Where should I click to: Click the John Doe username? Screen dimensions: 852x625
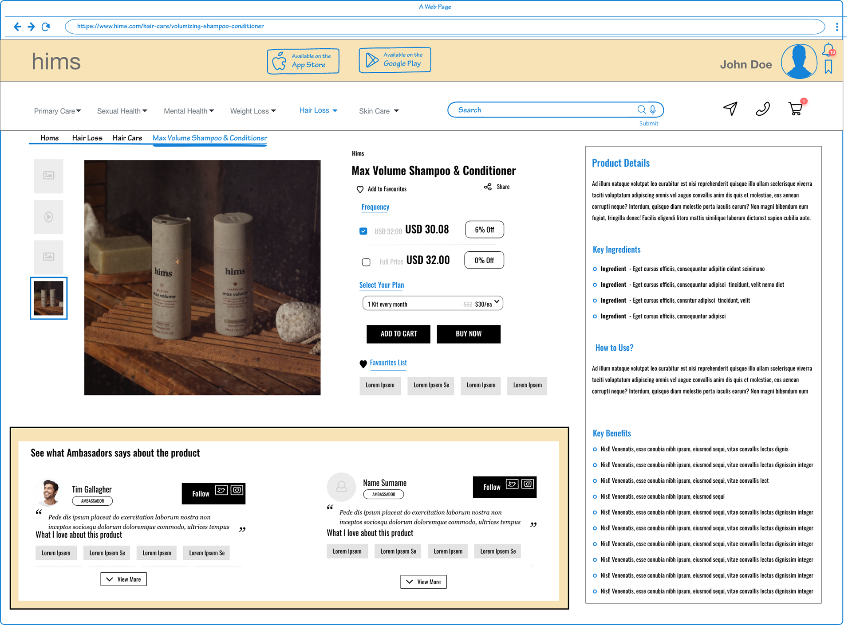click(x=746, y=65)
